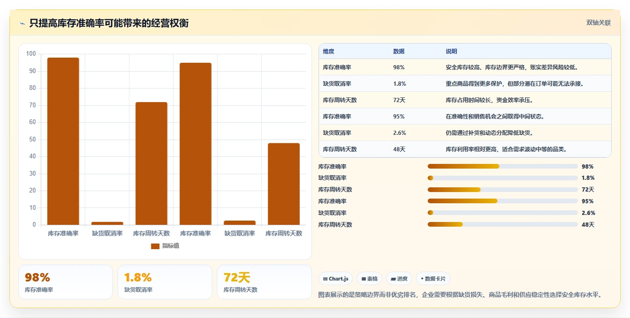Screen dimensions: 630x318
Task: Select the 98% 库存准确率 progress bar
Action: (x=503, y=166)
